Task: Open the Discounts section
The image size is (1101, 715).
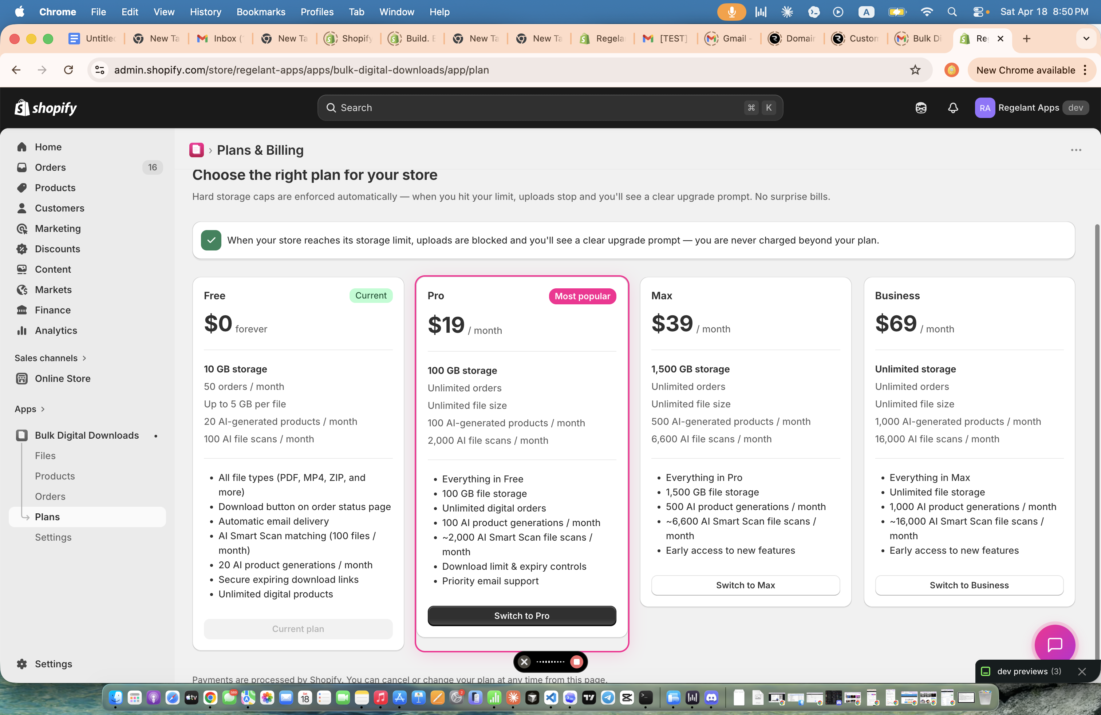Action: (x=58, y=249)
